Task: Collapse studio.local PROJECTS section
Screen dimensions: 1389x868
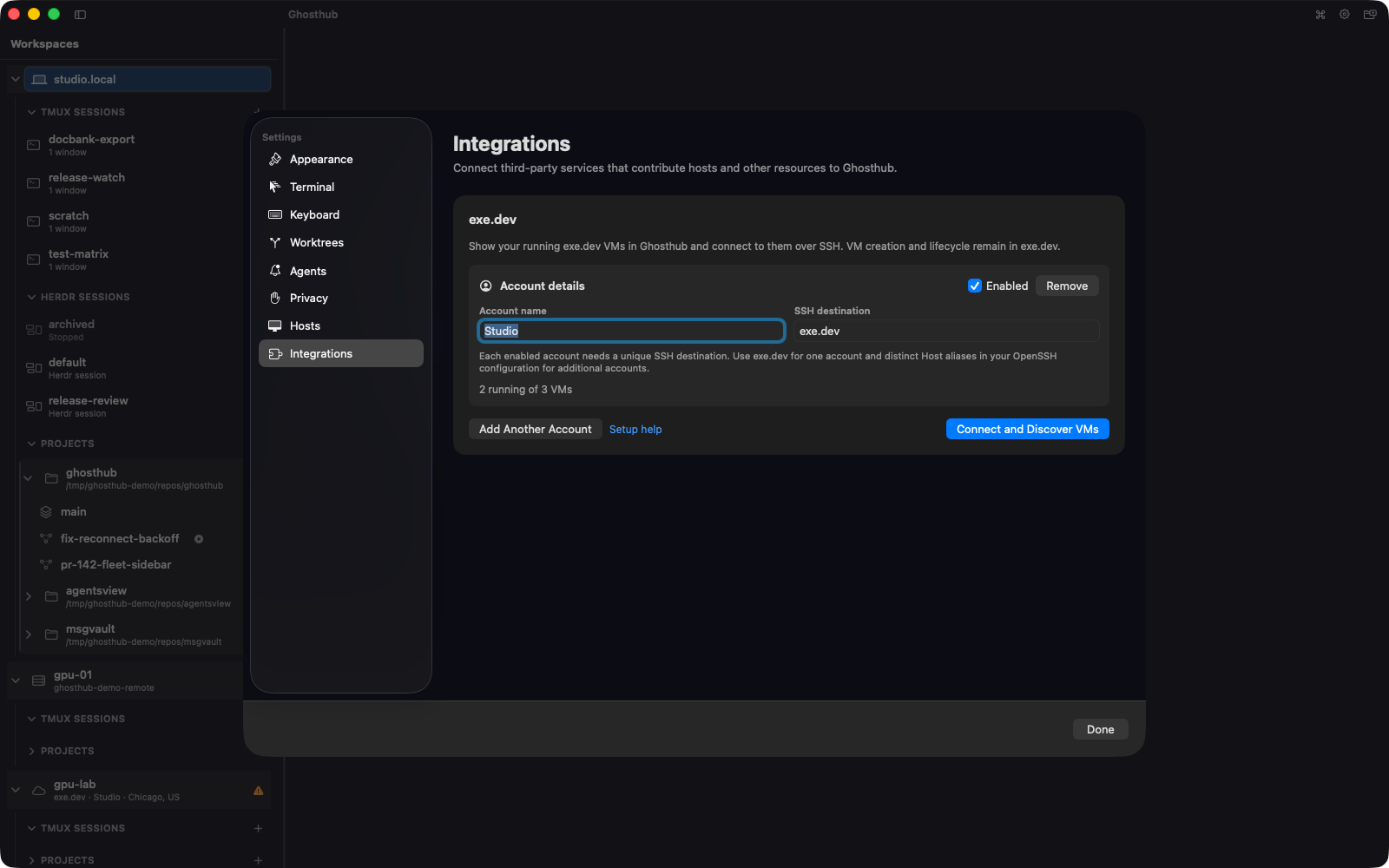Action: (31, 444)
